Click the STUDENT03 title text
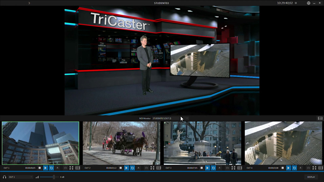Image resolution: width=324 pixels, height=182 pixels. point(161,3)
